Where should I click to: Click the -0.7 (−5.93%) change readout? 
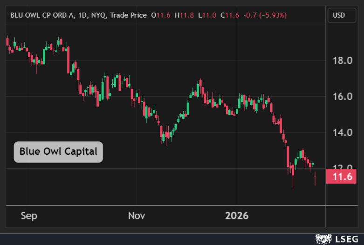tap(265, 15)
